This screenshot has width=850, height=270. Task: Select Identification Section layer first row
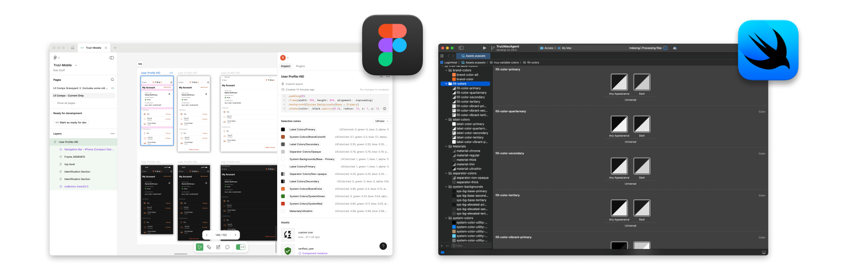point(84,172)
